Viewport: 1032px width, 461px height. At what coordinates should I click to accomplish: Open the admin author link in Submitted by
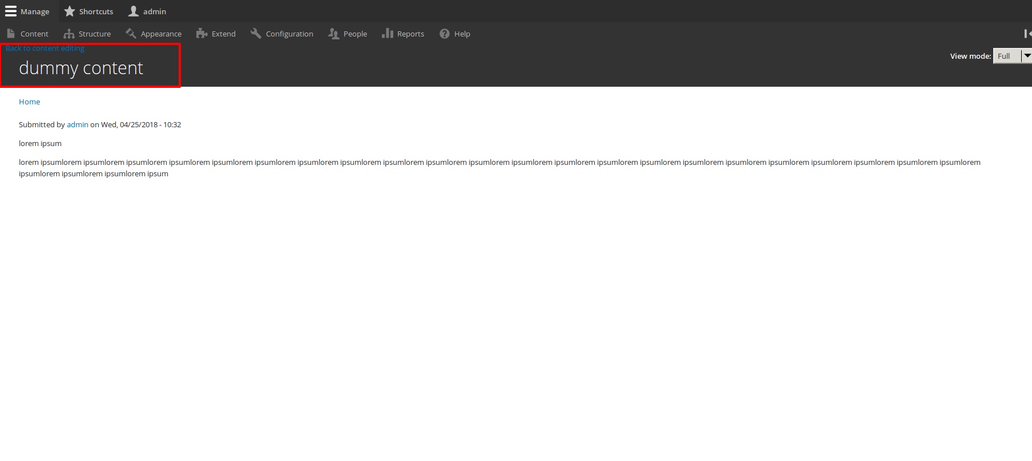[x=78, y=124]
